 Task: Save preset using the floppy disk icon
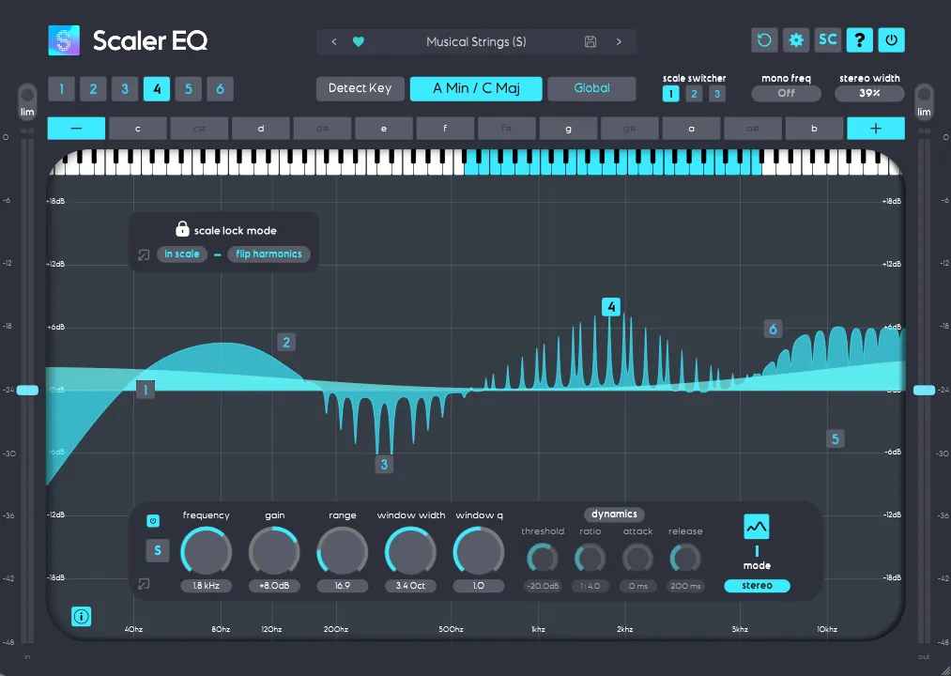[591, 42]
